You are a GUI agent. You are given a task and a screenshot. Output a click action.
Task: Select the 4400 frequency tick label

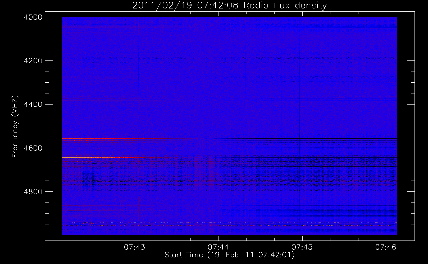(x=33, y=105)
